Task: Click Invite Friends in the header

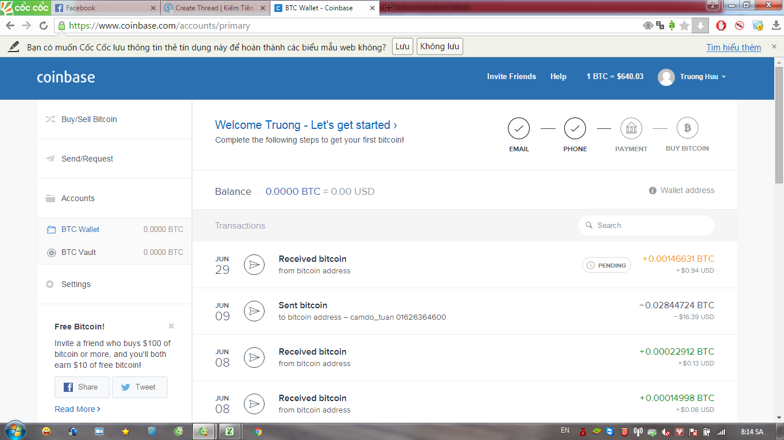Action: (x=511, y=76)
